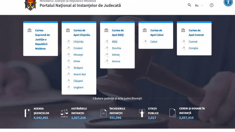Click the 1,027,316 decisions count

point(79,118)
